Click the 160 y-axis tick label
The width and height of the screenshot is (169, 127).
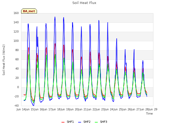[x=16, y=13]
